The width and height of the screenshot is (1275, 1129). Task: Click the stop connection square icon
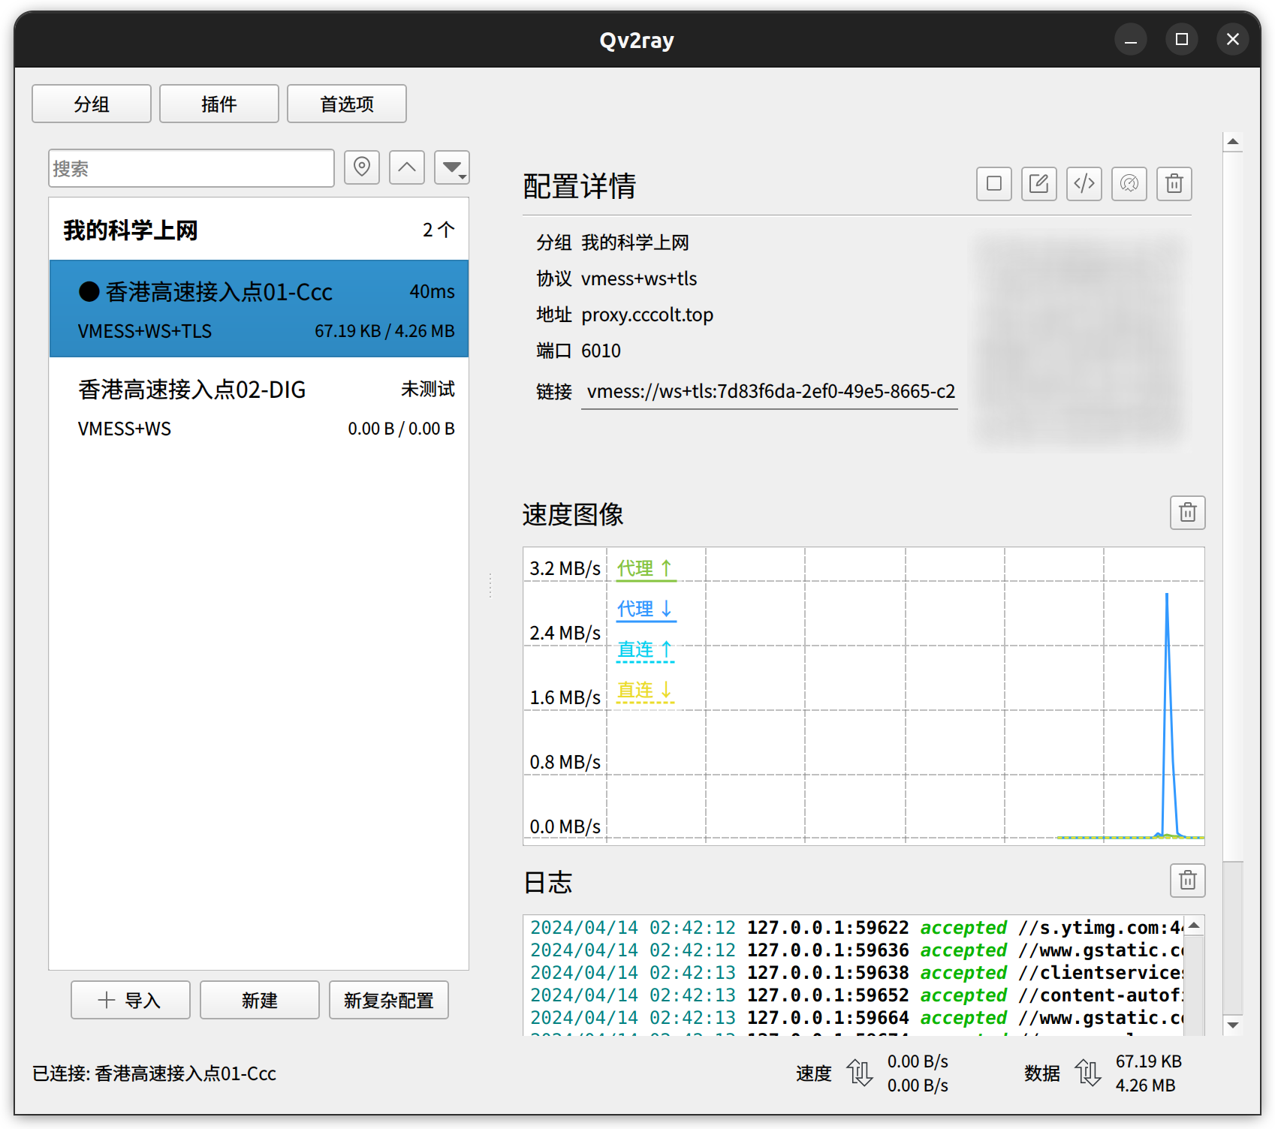[x=994, y=184]
